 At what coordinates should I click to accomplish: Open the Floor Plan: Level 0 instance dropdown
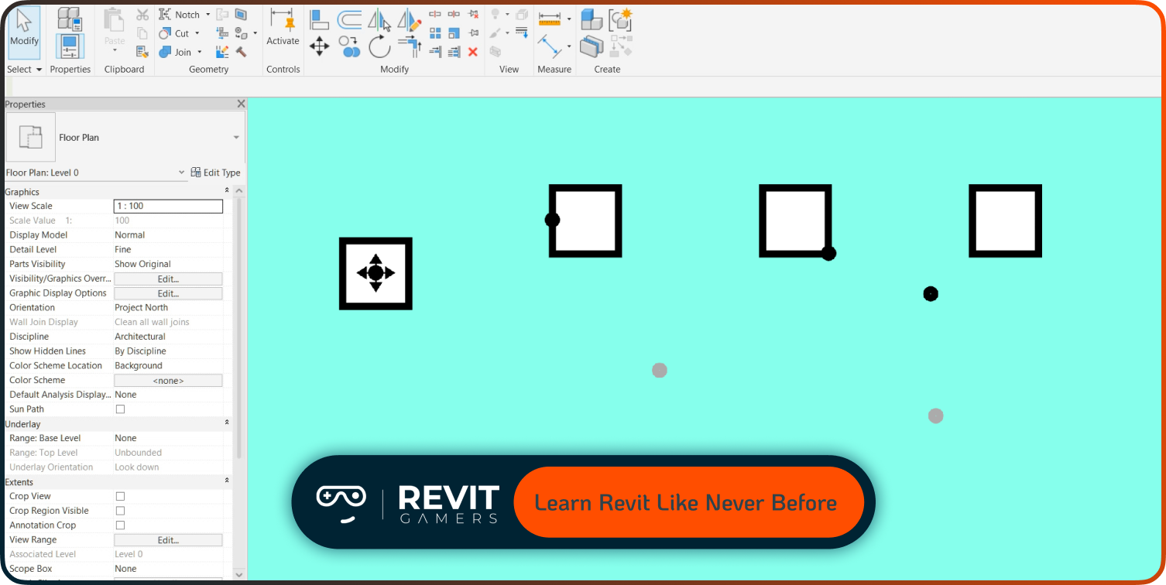pos(182,173)
